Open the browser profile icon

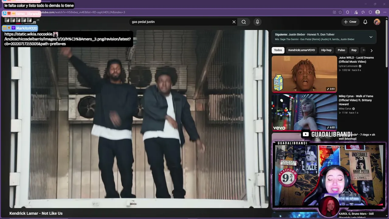click(x=377, y=12)
